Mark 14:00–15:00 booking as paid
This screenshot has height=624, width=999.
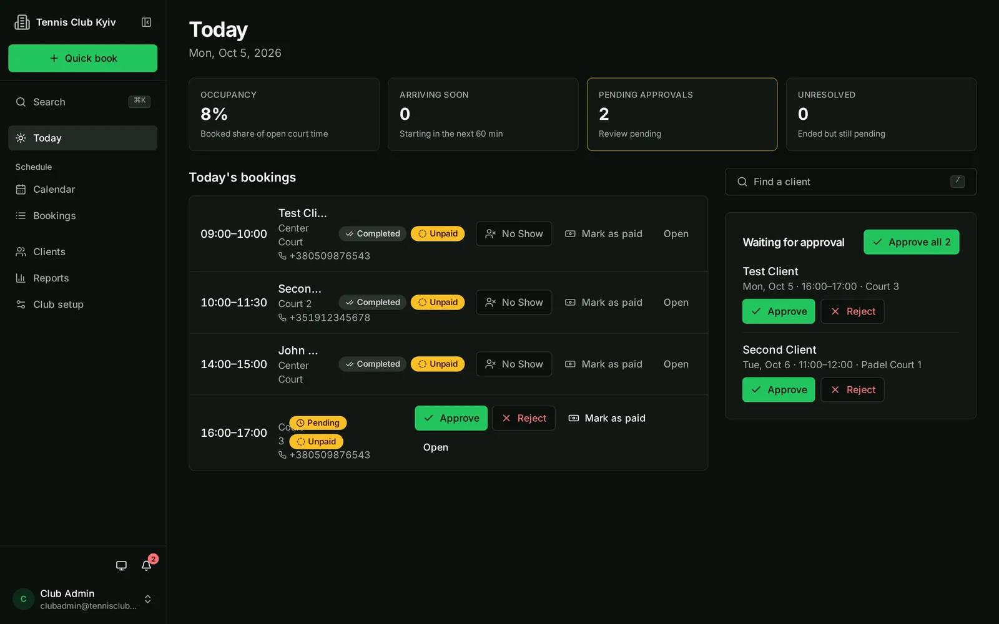(x=604, y=364)
